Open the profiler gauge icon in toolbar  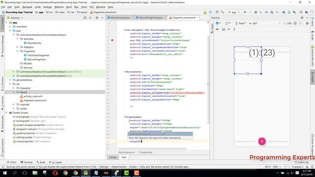pos(266,12)
